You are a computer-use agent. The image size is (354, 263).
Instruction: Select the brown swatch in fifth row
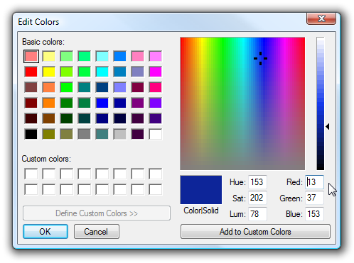click(49, 118)
